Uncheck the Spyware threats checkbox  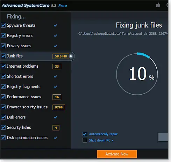click(x=3, y=25)
